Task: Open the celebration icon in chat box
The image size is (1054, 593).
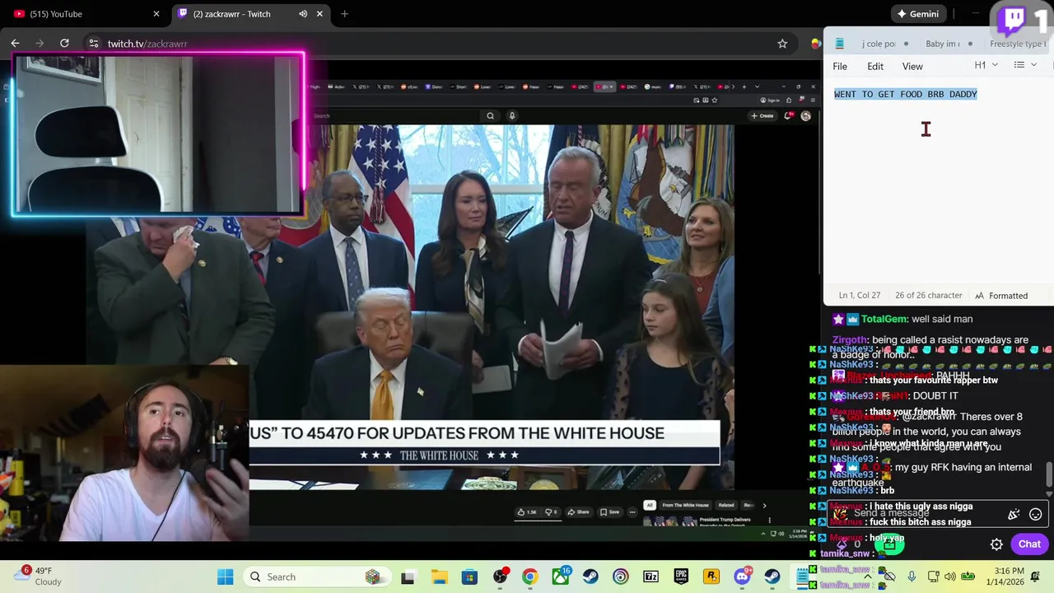Action: tap(1014, 514)
